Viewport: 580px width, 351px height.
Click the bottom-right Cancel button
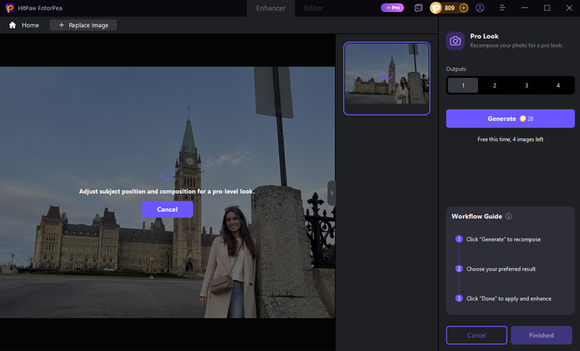pyautogui.click(x=476, y=335)
